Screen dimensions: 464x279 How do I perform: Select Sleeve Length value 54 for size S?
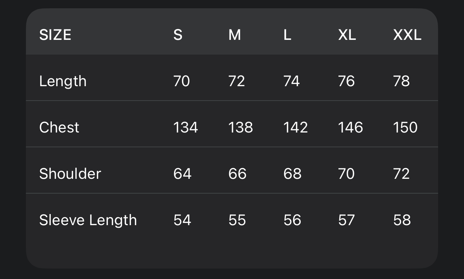pyautogui.click(x=182, y=220)
